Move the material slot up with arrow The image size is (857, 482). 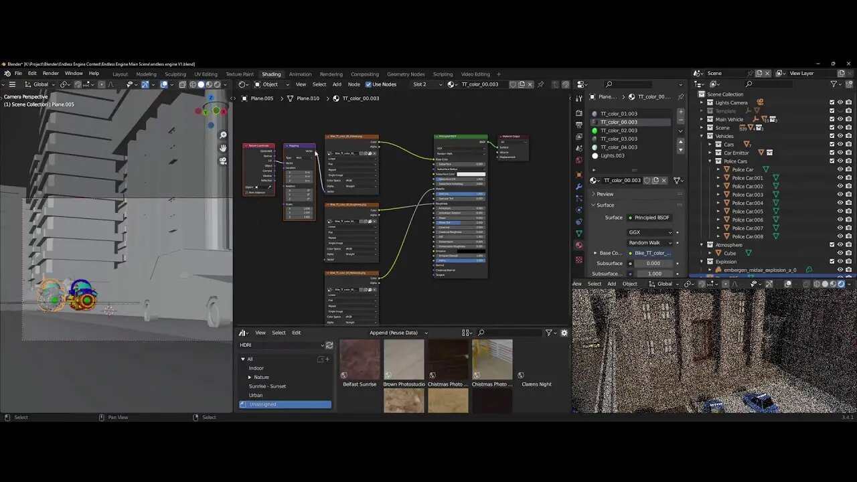(x=681, y=142)
